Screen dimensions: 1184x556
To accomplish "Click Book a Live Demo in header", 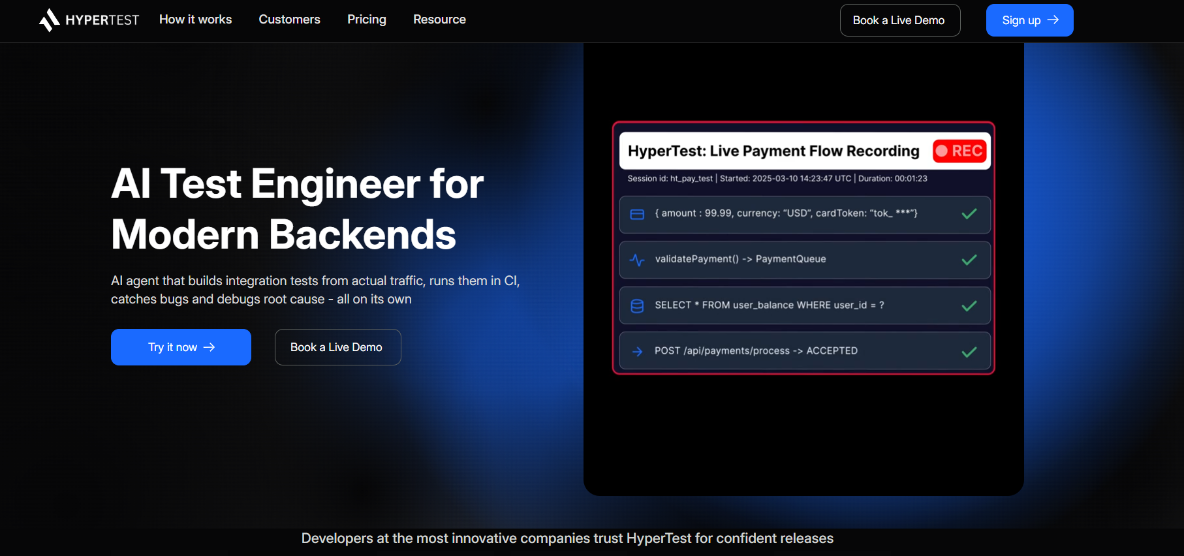I will point(899,20).
